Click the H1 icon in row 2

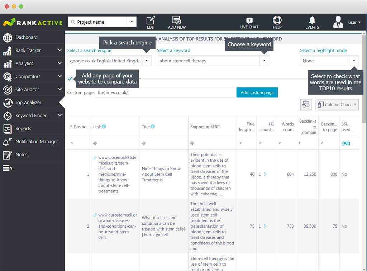[265, 226]
